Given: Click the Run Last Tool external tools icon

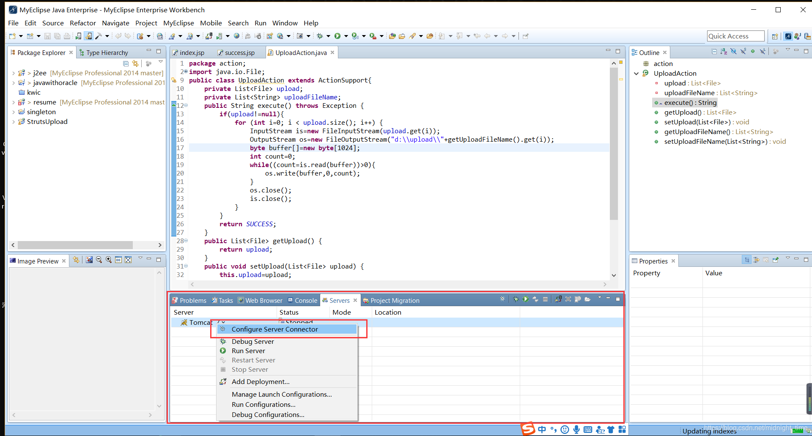Looking at the screenshot, I should (x=373, y=36).
